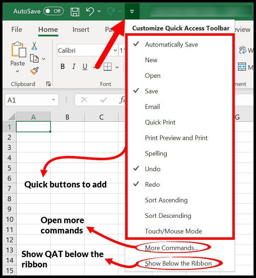Switch to the Insert ribbon tab

[81, 30]
